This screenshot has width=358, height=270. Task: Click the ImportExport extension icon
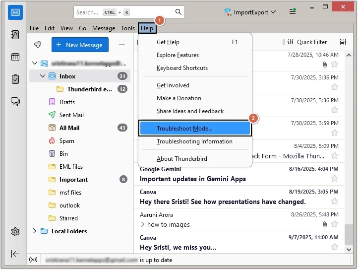pyautogui.click(x=228, y=12)
